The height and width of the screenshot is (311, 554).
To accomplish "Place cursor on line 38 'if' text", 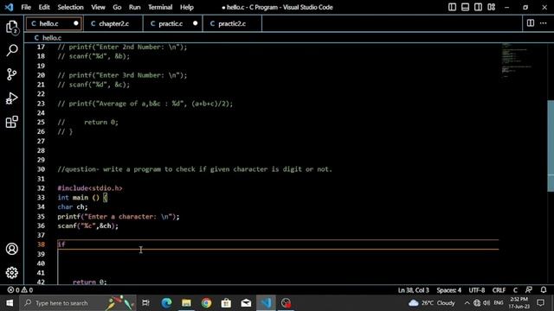I will (61, 244).
